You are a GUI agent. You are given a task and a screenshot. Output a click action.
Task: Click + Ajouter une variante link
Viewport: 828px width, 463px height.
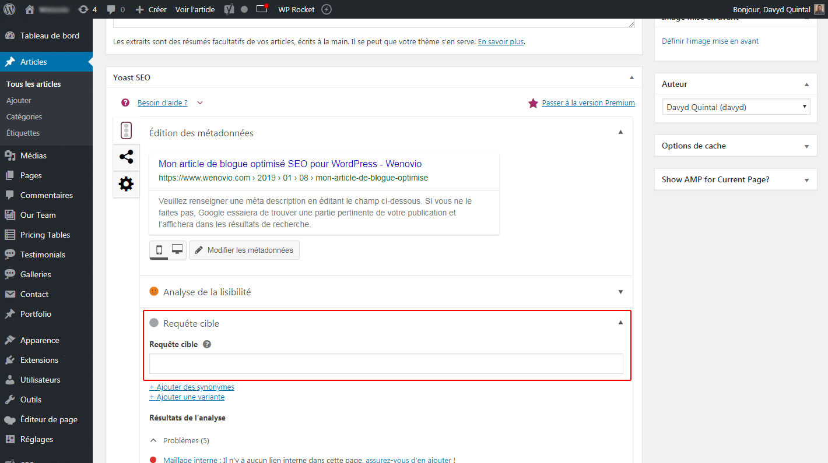(x=187, y=397)
